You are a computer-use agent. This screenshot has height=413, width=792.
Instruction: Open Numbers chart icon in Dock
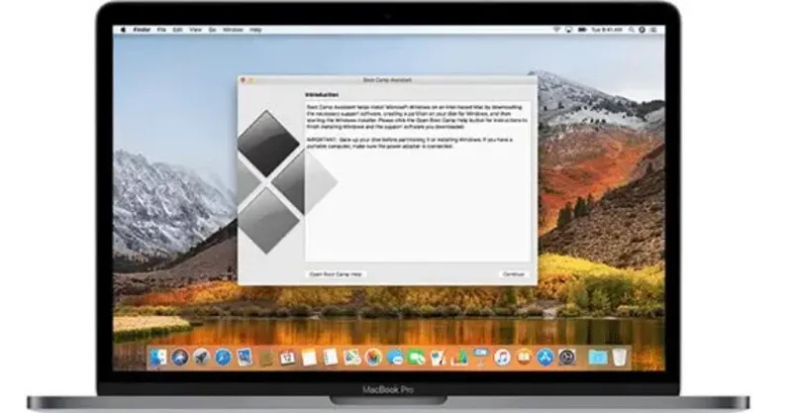[x=459, y=358]
